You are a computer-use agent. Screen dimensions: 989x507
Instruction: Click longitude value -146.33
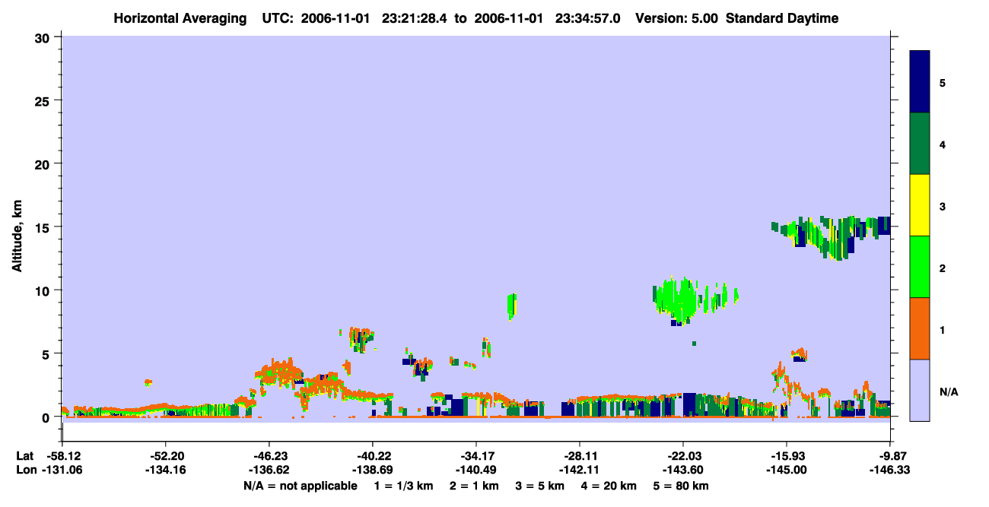coord(890,471)
